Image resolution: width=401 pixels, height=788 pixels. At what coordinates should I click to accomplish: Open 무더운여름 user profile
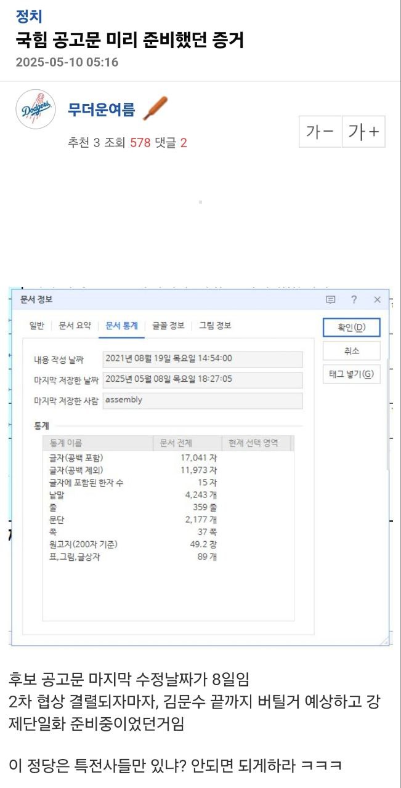101,110
